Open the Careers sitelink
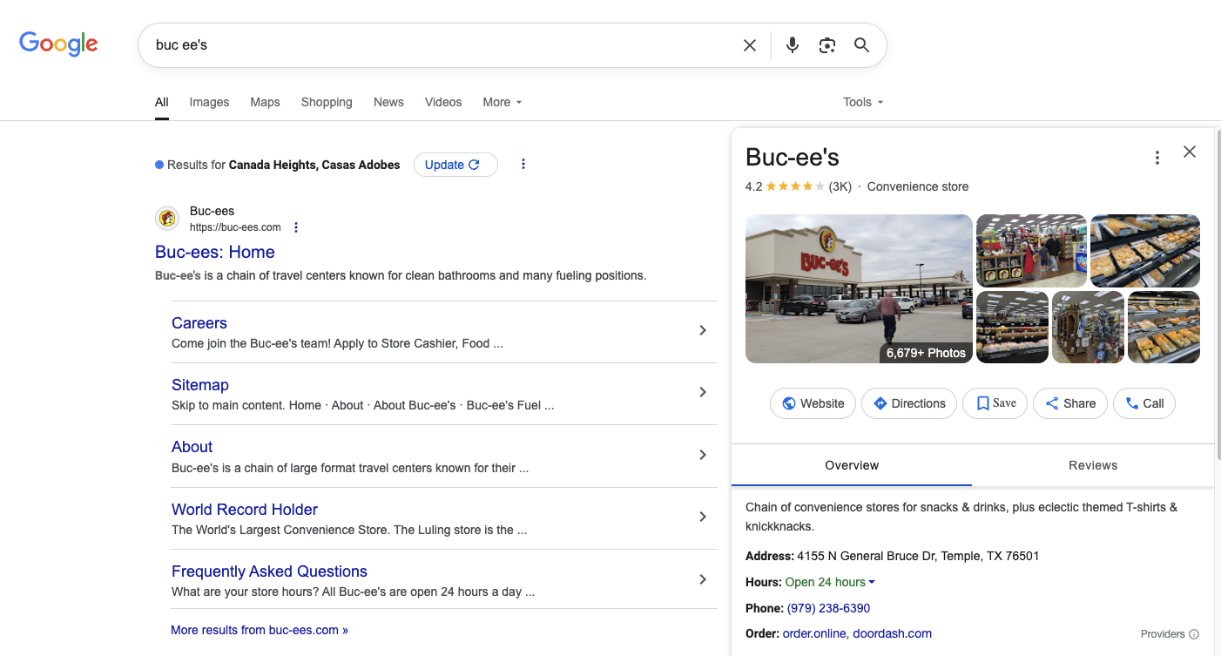 tap(199, 323)
